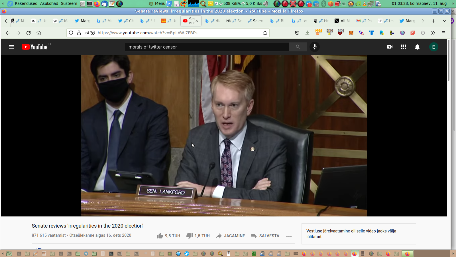
Task: Open the Bluetooth tray icon
Action: [x=323, y=4]
